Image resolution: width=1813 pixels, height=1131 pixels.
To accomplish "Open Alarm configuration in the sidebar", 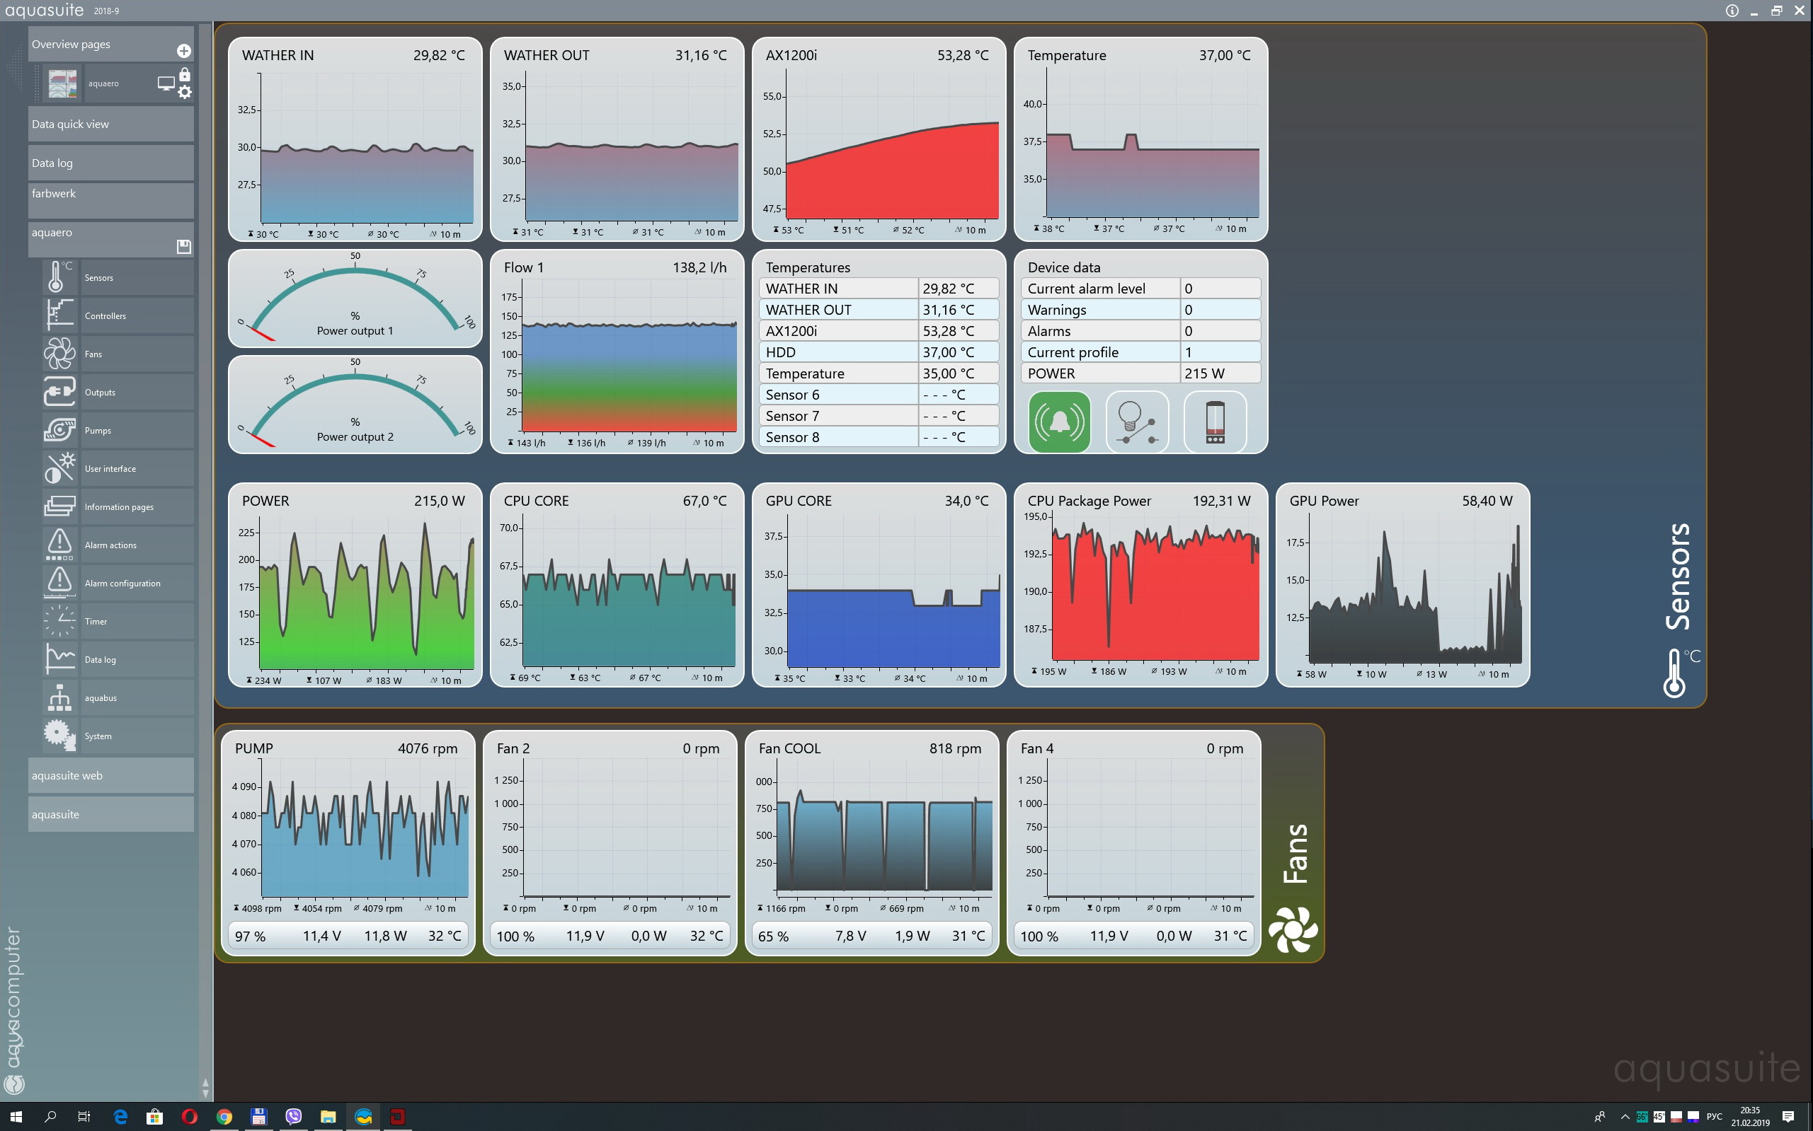I will [122, 584].
